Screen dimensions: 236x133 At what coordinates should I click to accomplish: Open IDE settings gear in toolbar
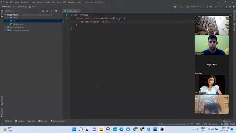coord(230,7)
